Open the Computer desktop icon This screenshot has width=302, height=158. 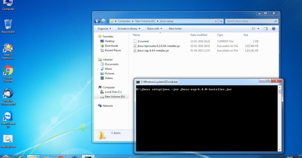8,5
